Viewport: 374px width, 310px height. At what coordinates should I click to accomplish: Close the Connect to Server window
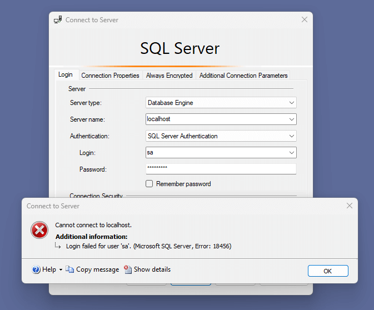tap(304, 19)
